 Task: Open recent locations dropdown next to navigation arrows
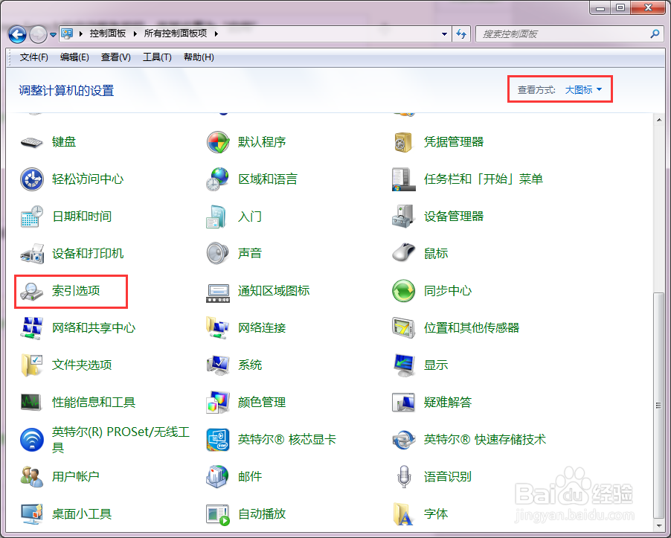52,34
